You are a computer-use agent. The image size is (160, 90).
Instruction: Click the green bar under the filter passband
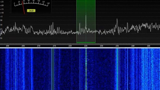(x=86, y=42)
